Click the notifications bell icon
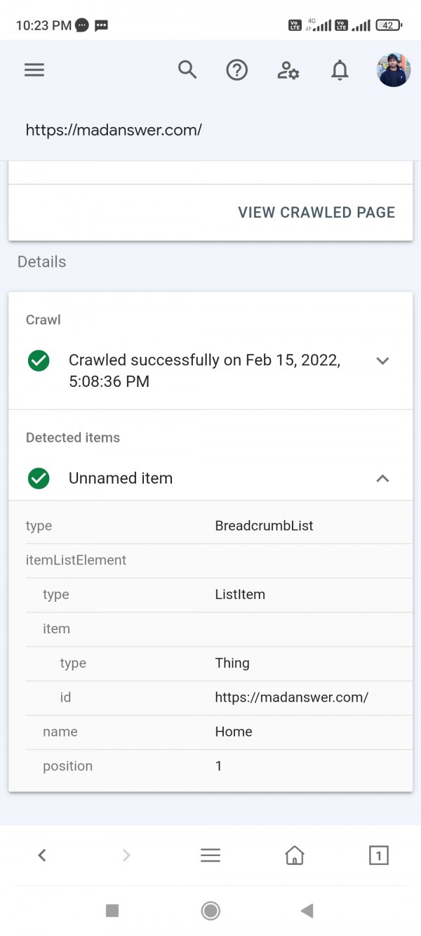The width and height of the screenshot is (421, 936). (340, 70)
